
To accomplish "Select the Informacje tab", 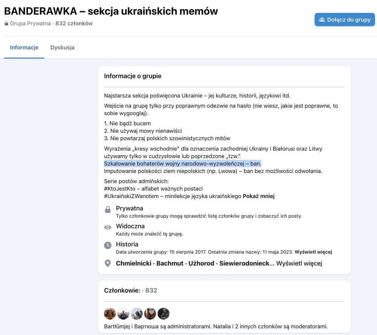I will pos(24,48).
